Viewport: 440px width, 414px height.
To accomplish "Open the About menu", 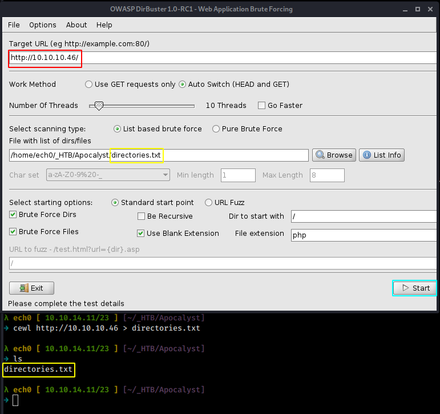I will [76, 25].
